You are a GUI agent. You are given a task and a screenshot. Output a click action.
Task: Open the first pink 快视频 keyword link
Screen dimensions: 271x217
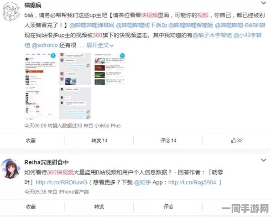pyautogui.click(x=149, y=15)
